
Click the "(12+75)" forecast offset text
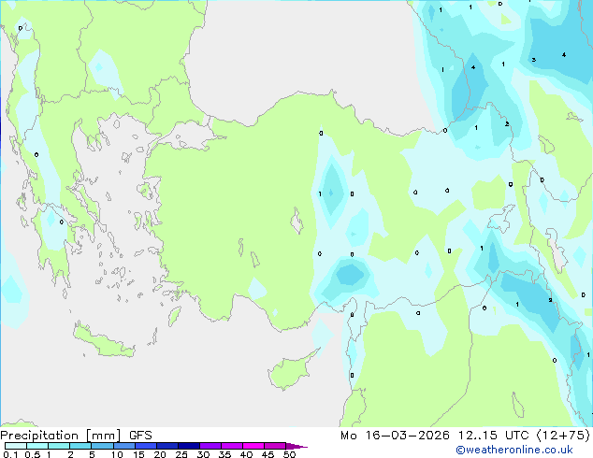[x=563, y=436]
